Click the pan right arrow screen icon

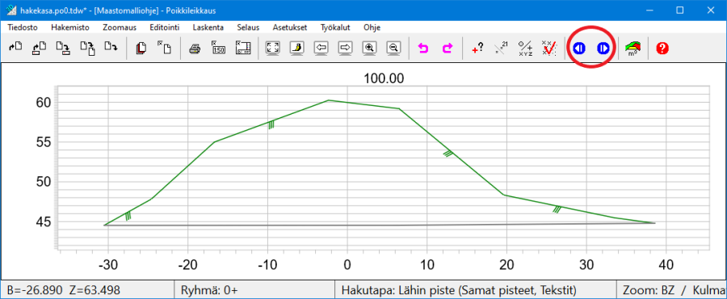pyautogui.click(x=345, y=48)
